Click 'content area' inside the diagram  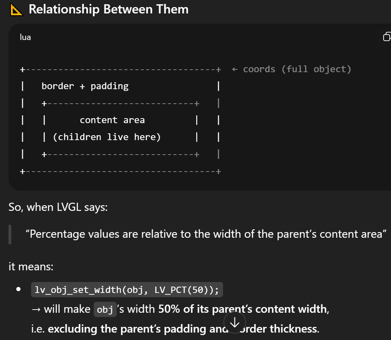(112, 120)
